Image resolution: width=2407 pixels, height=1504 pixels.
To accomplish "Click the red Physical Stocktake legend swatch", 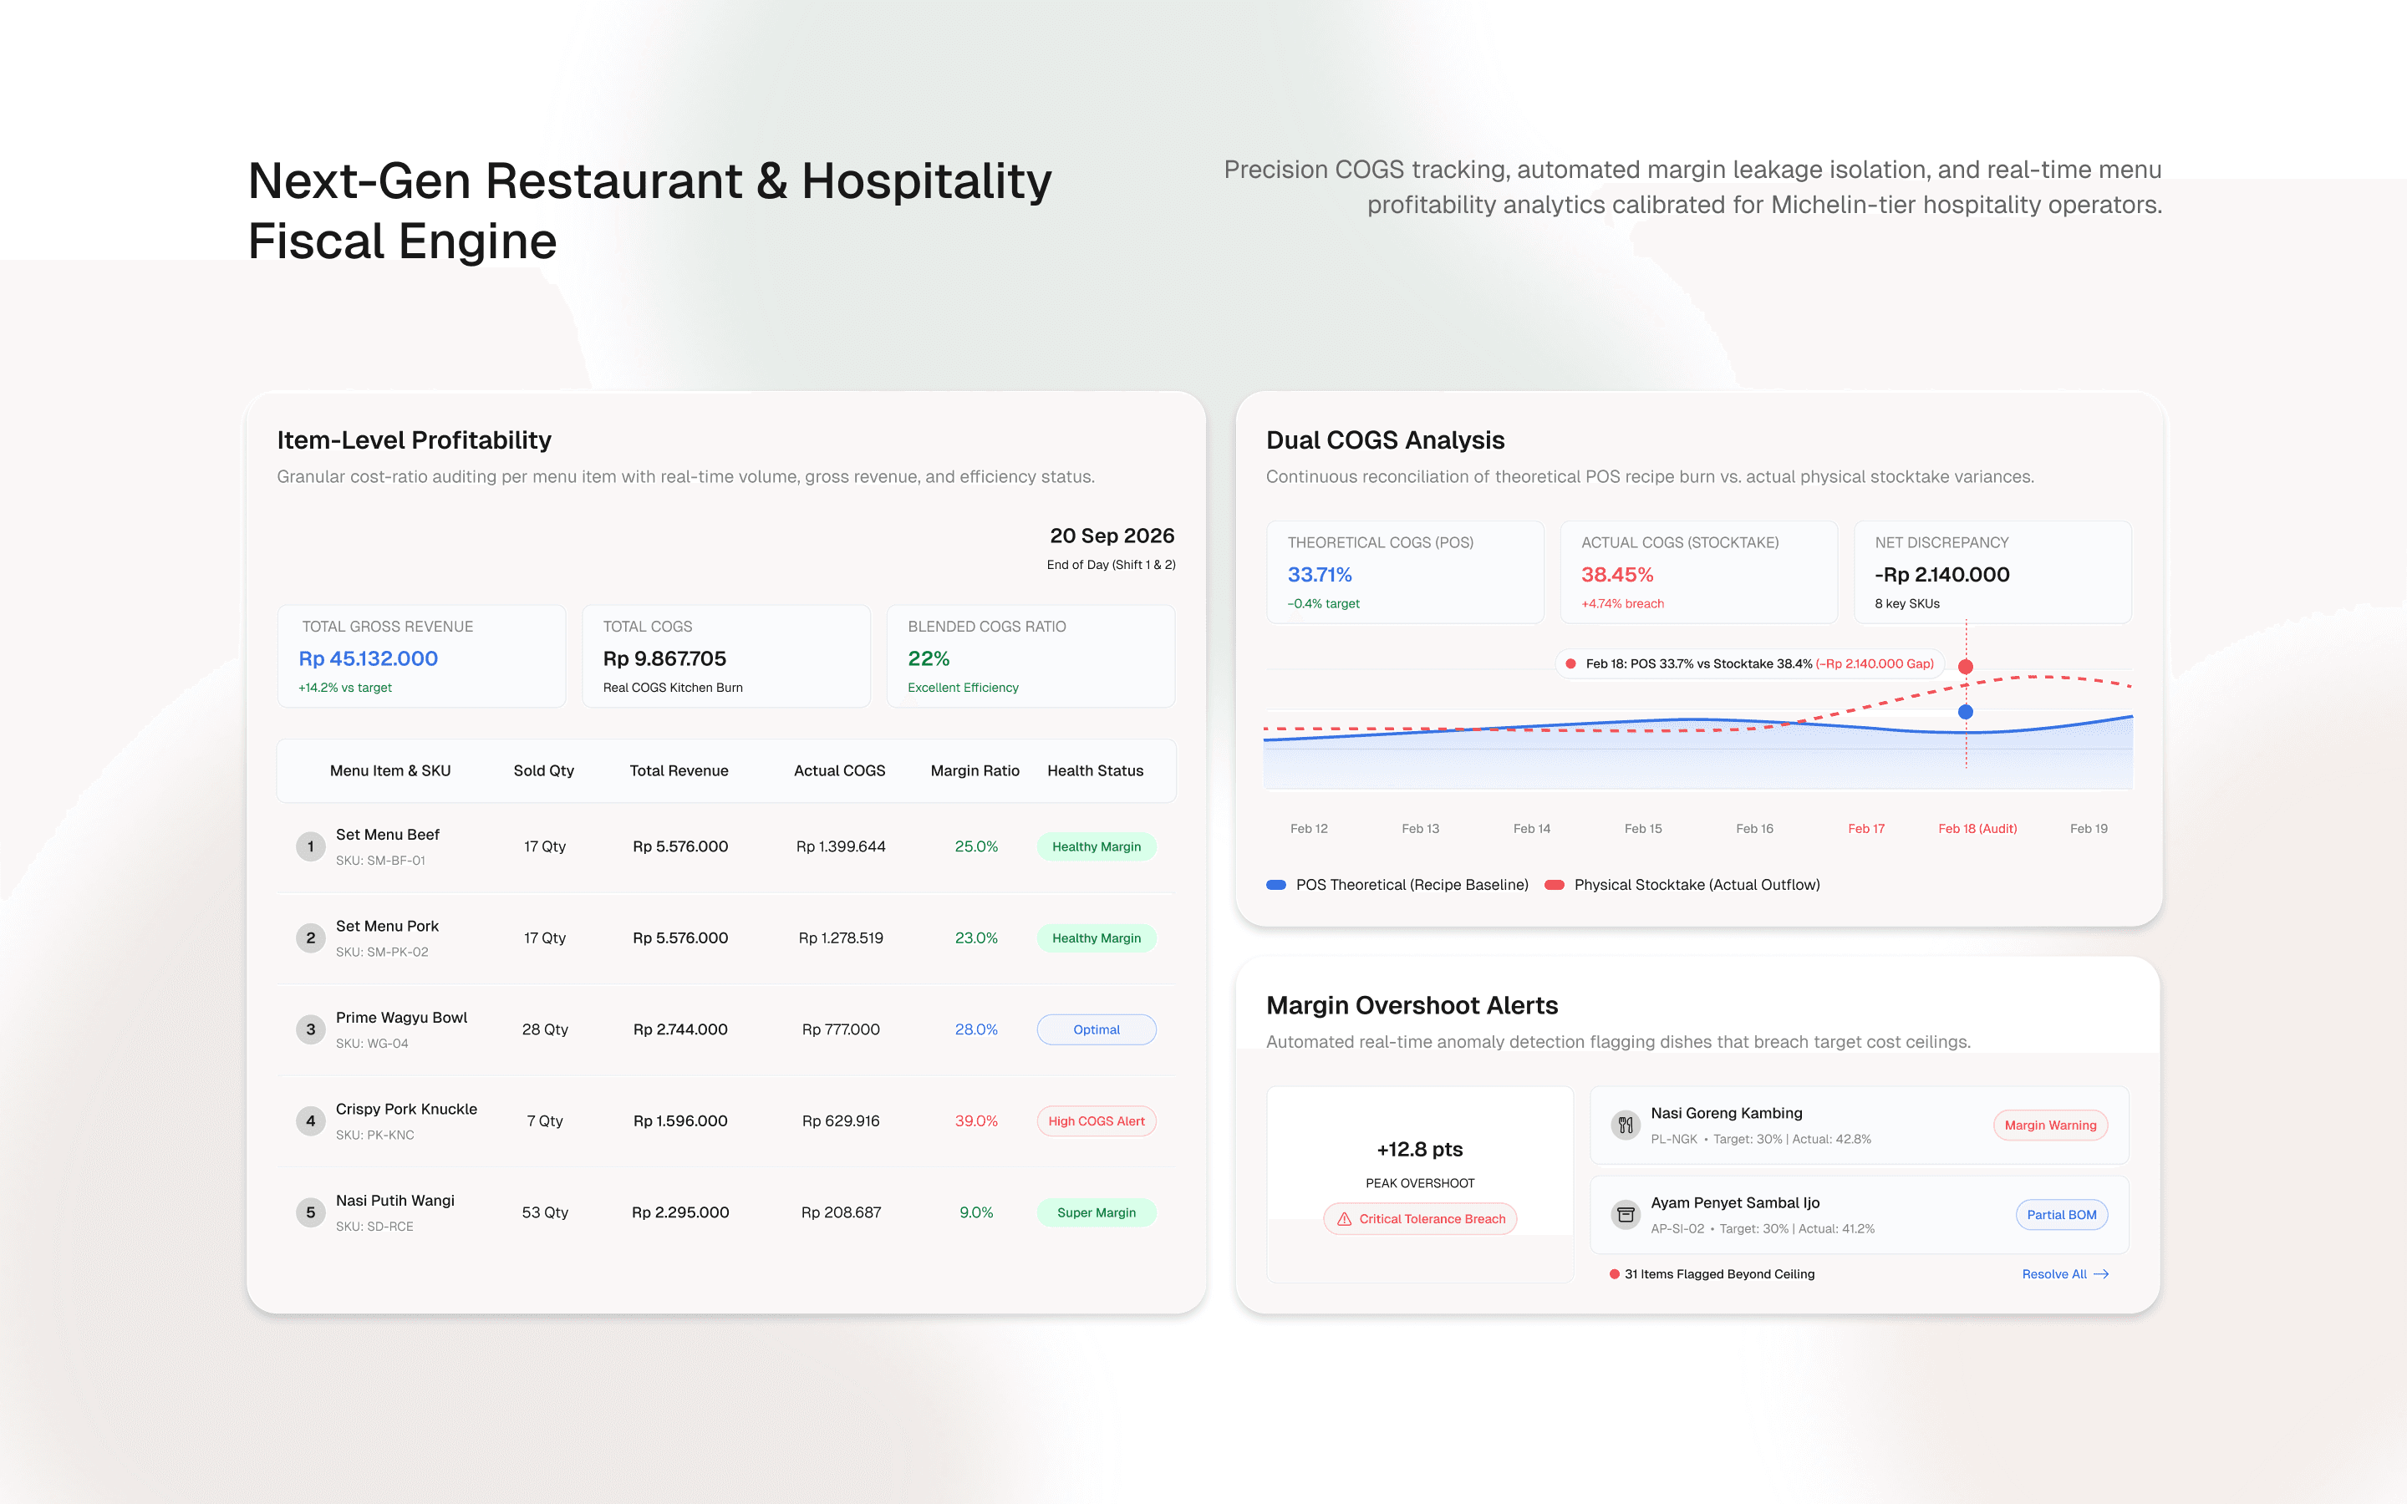I will pos(1554,884).
